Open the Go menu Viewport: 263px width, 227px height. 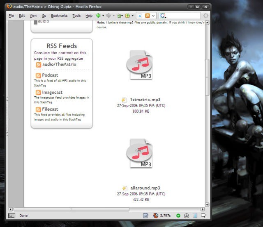point(44,16)
